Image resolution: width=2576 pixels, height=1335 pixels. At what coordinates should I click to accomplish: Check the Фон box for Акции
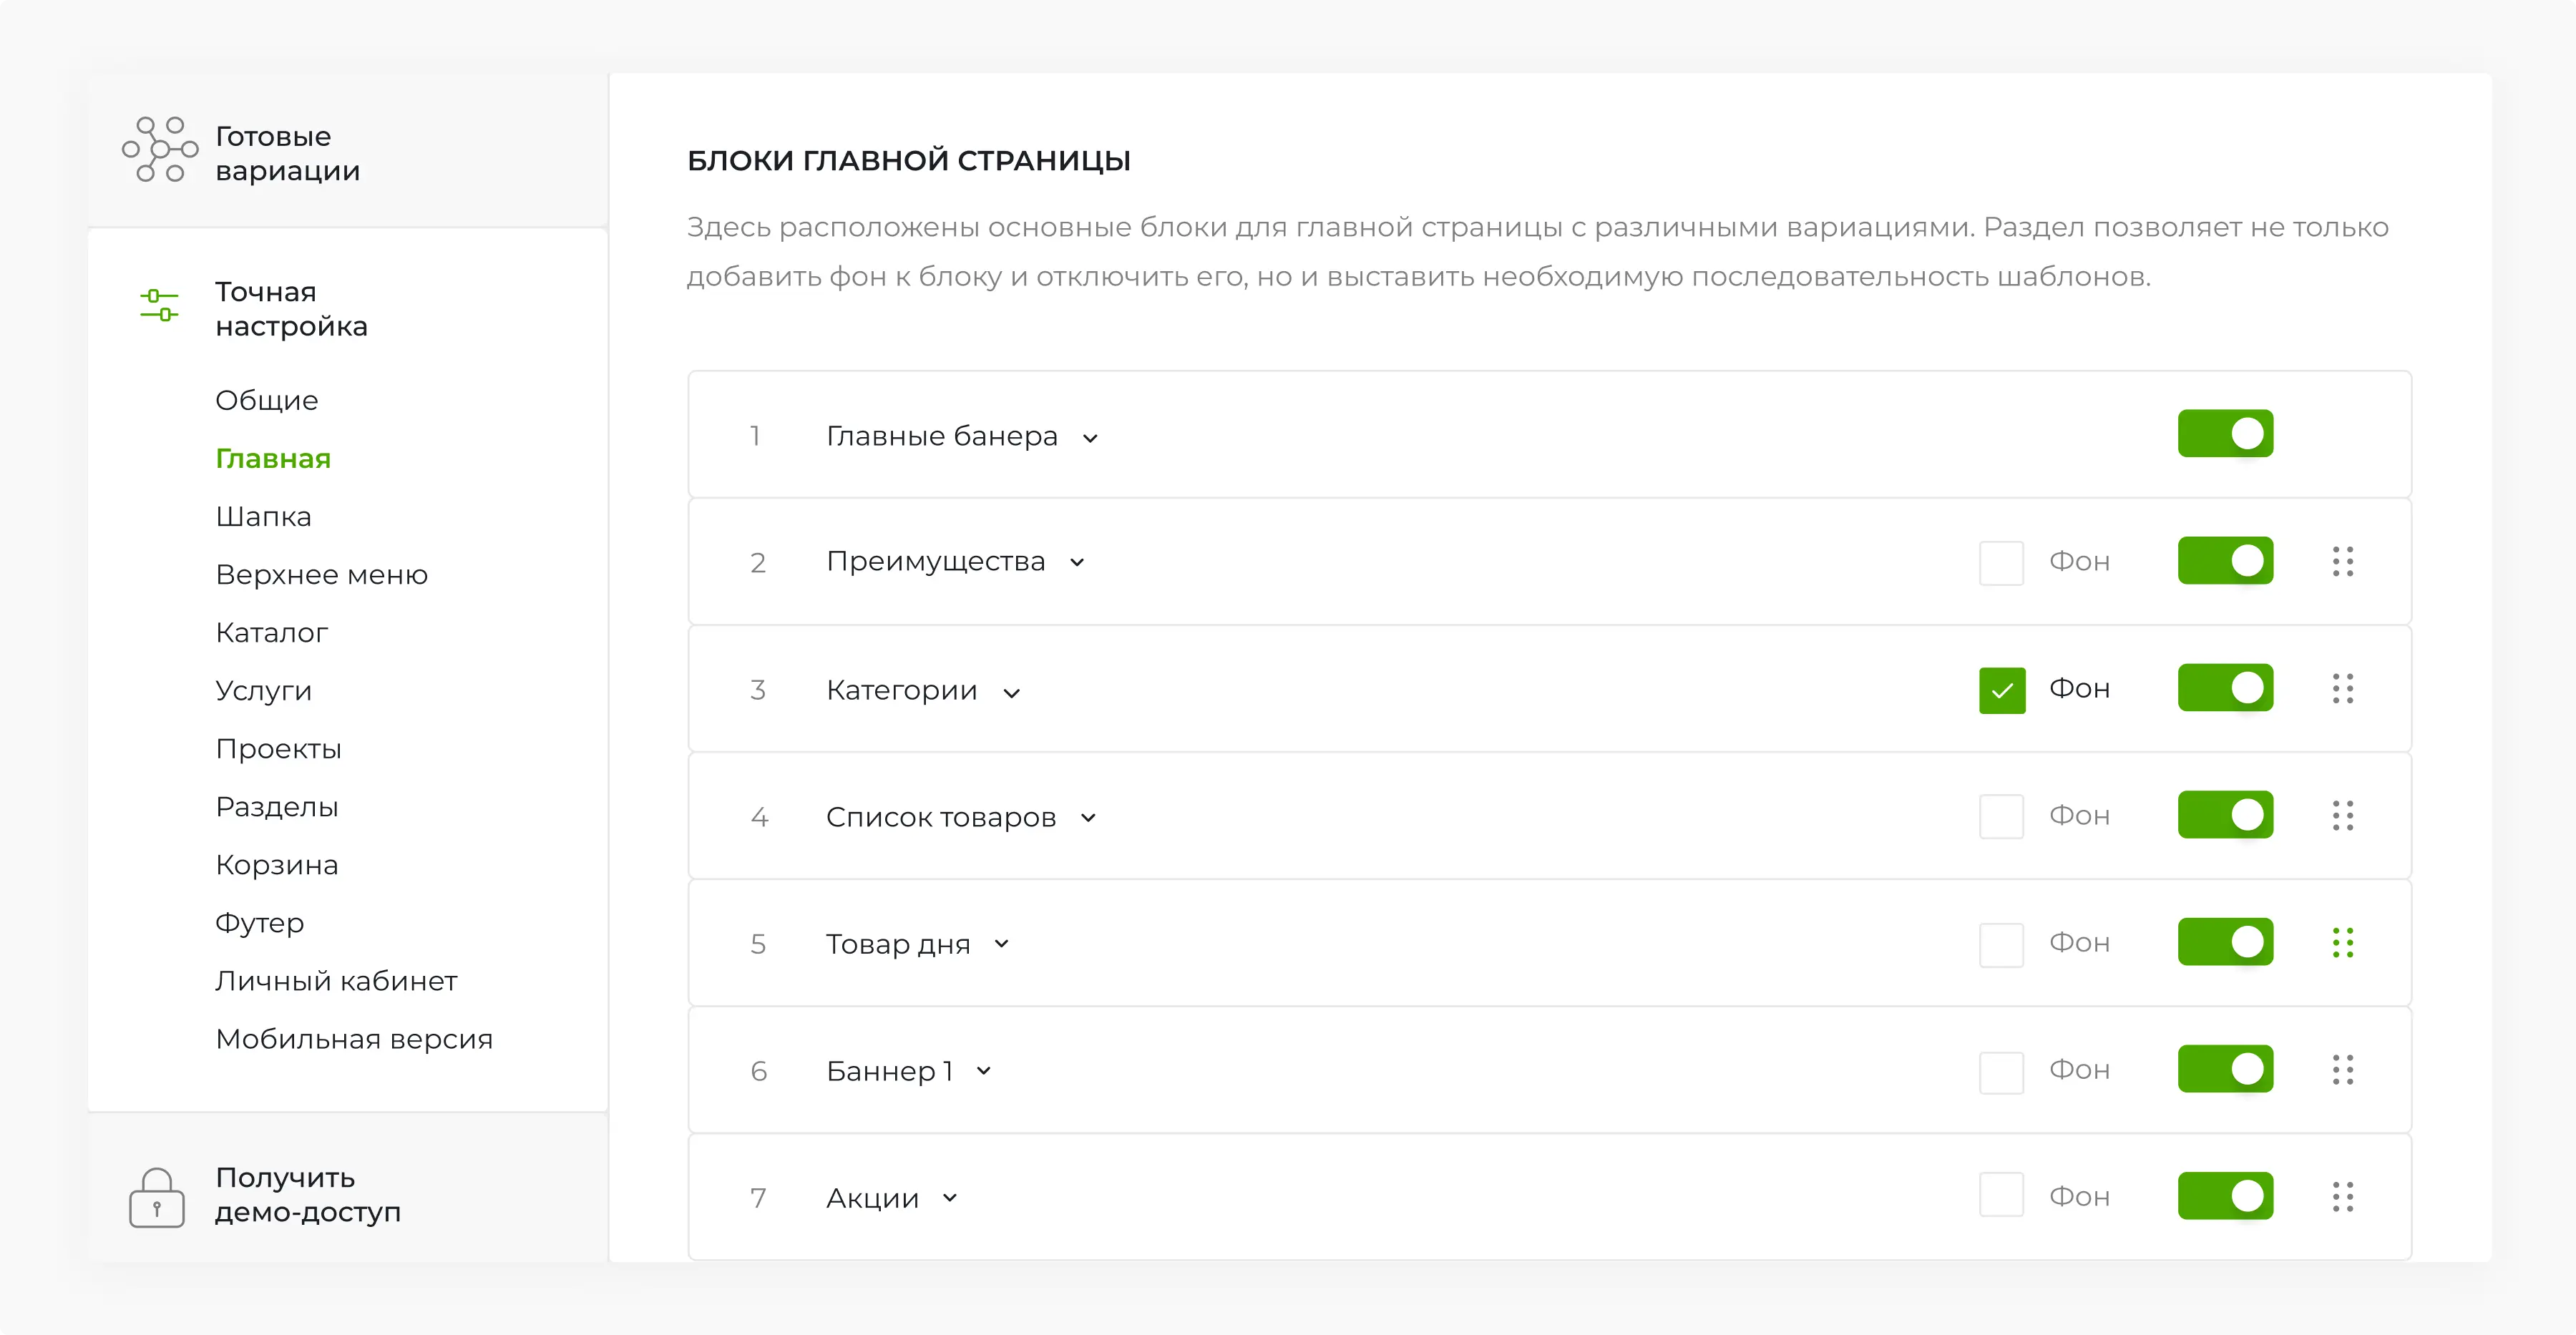click(2001, 1196)
